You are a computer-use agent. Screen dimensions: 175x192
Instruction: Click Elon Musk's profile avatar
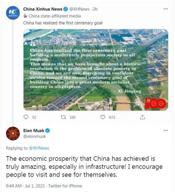[x=13, y=133]
